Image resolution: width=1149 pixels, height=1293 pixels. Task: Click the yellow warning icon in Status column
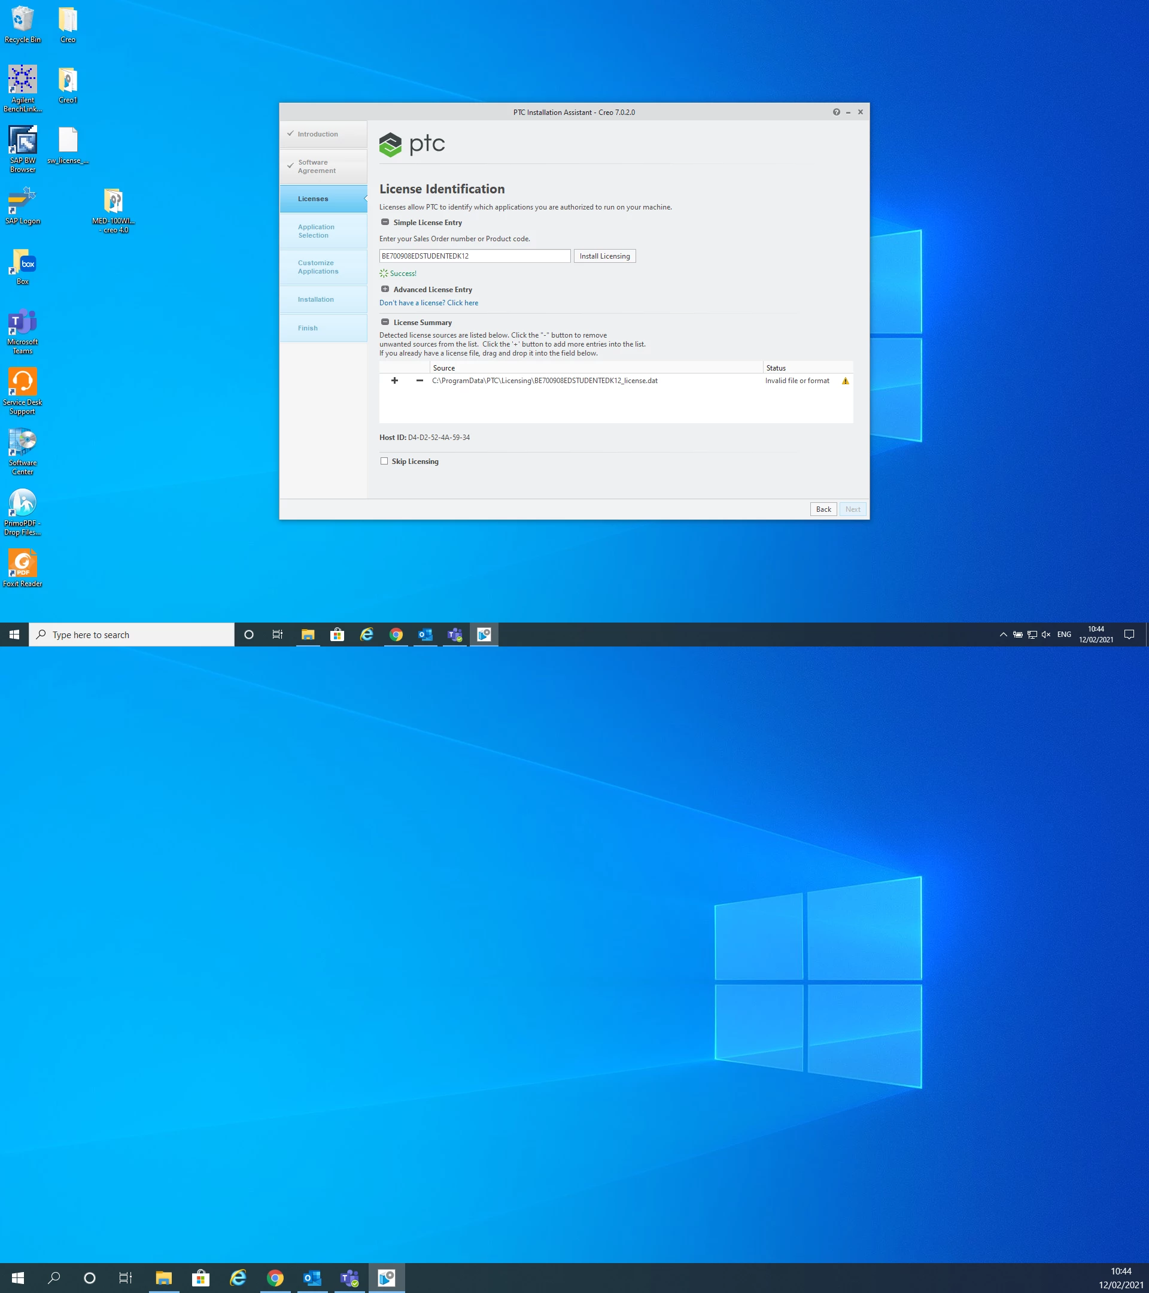tap(845, 381)
